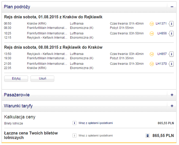Click 'Czas trwania: 03h 40min'

(127, 54)
